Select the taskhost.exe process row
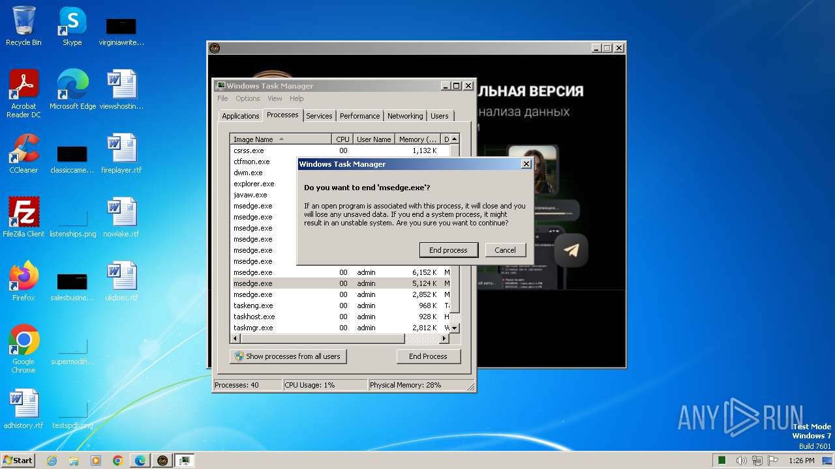The image size is (835, 469). coord(340,317)
